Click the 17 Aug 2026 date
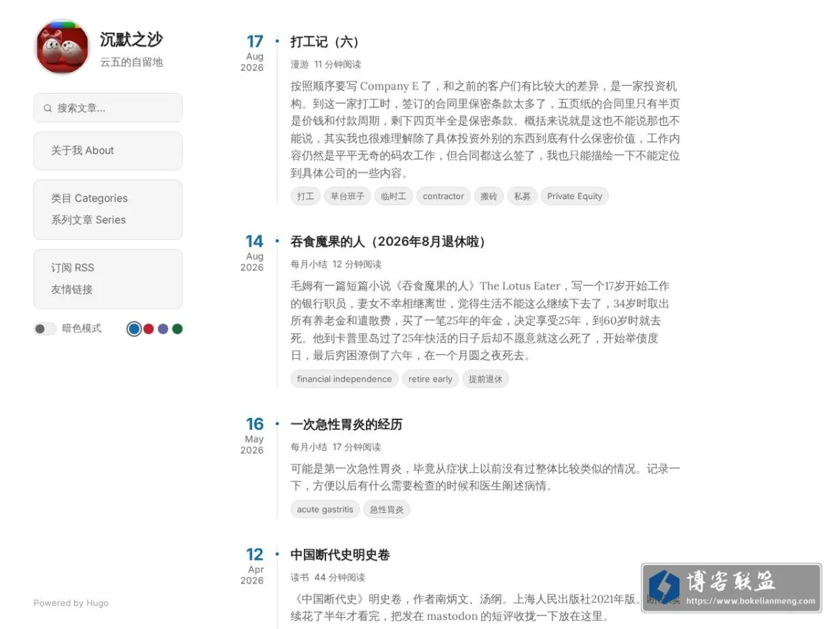This screenshot has height=629, width=838. point(253,53)
